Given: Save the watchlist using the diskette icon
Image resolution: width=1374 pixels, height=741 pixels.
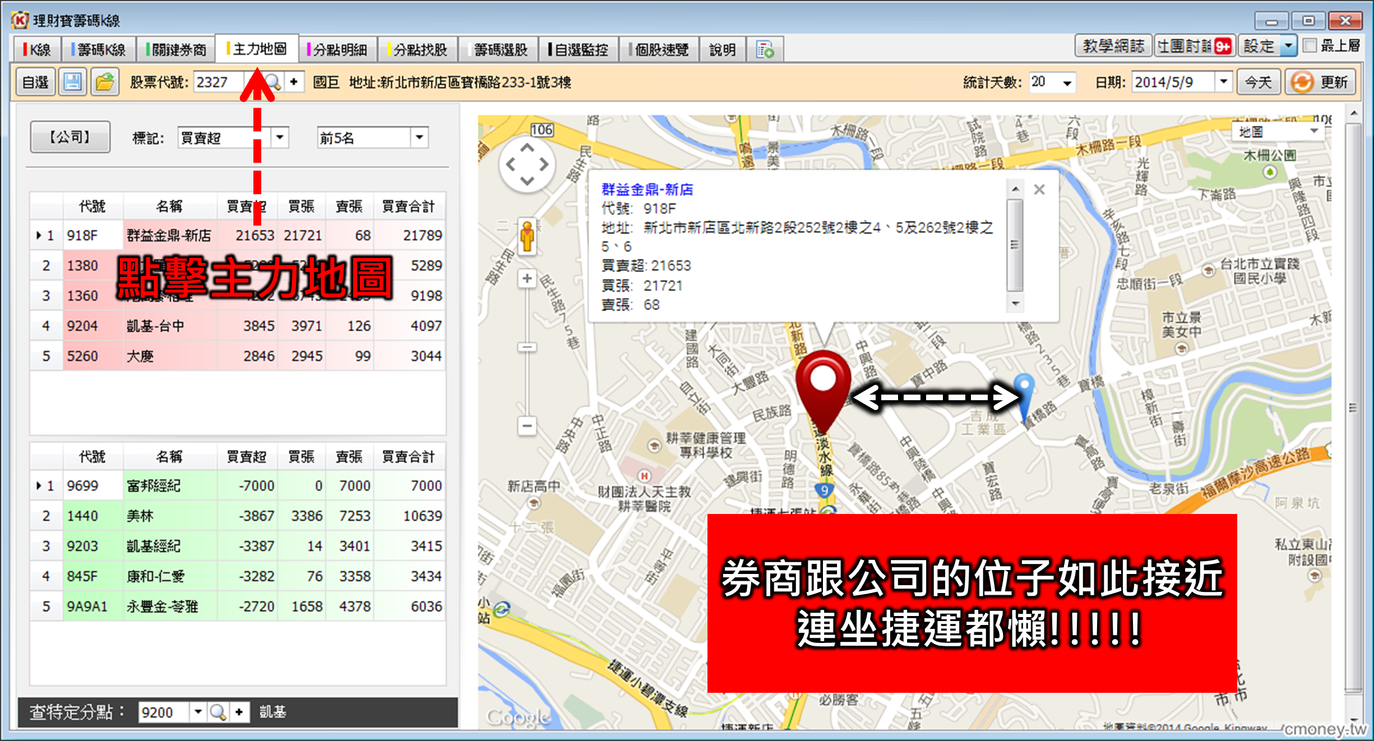Looking at the screenshot, I should tap(73, 82).
